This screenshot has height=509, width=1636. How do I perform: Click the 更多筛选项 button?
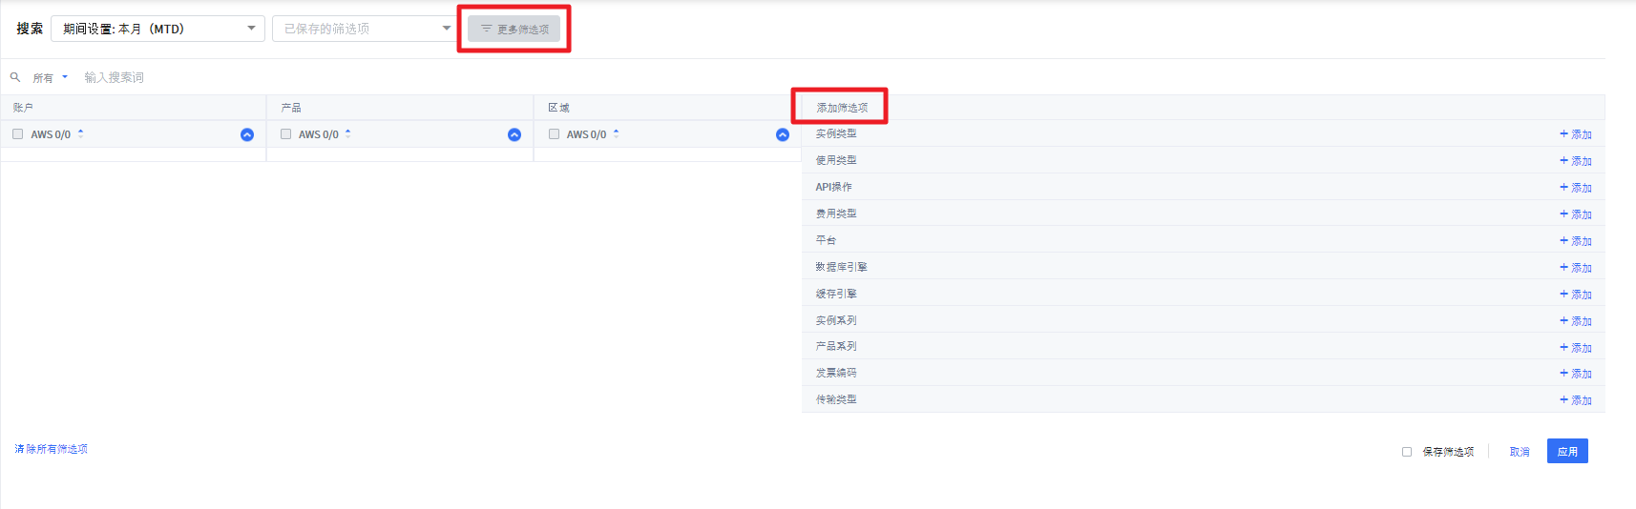(514, 30)
